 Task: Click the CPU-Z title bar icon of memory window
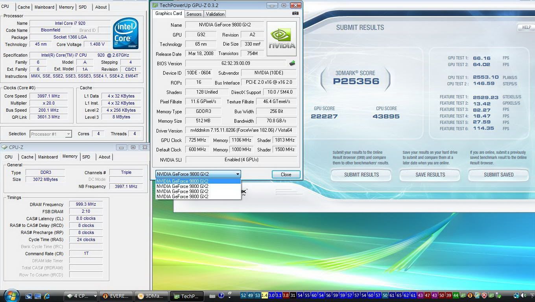pyautogui.click(x=4, y=147)
